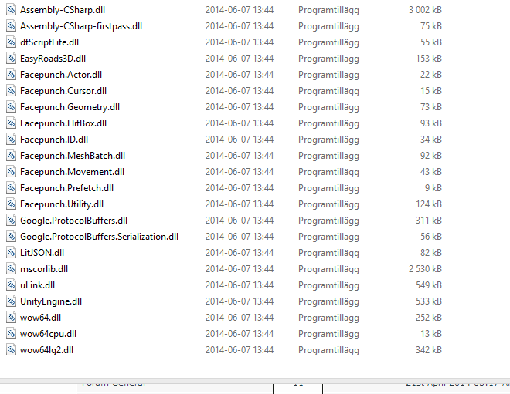Click the date of wow64.dll row
The image size is (510, 394).
(240, 318)
